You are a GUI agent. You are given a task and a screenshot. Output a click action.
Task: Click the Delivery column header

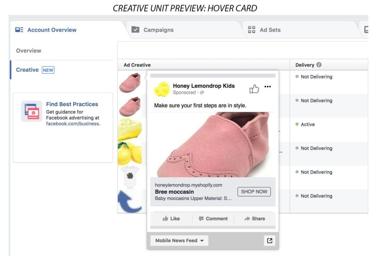click(x=305, y=65)
